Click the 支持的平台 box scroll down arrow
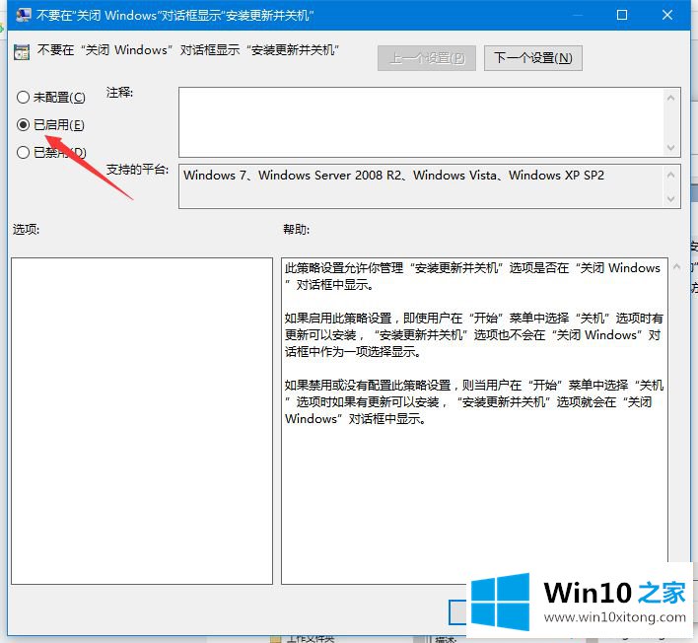698x643 pixels. [x=670, y=199]
